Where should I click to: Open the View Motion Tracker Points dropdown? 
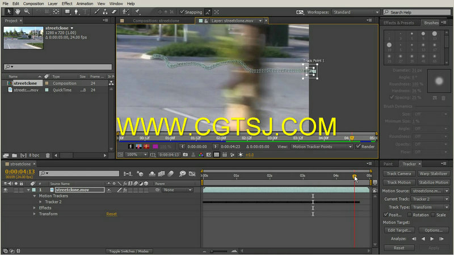pos(321,147)
